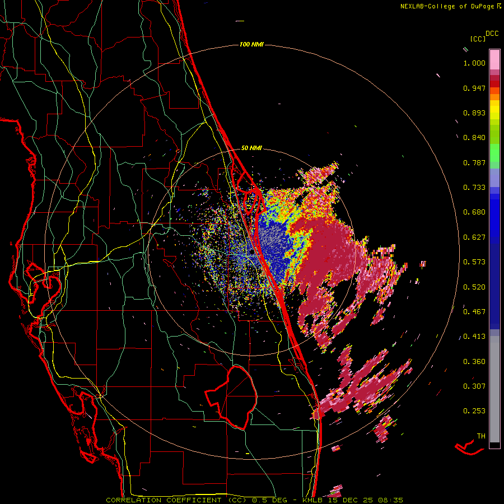Click the 0.5 DEG elevation text in the caption
Image resolution: width=504 pixels, height=504 pixels.
[x=270, y=500]
